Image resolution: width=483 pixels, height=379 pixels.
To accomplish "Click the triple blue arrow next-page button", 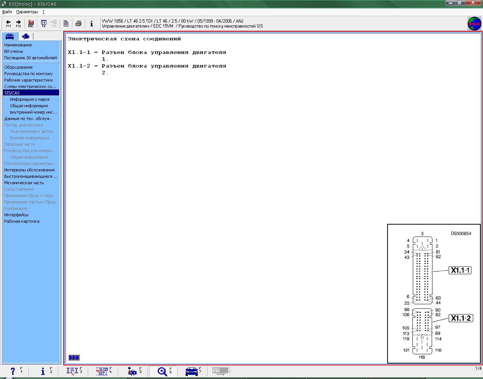I will [x=74, y=357].
